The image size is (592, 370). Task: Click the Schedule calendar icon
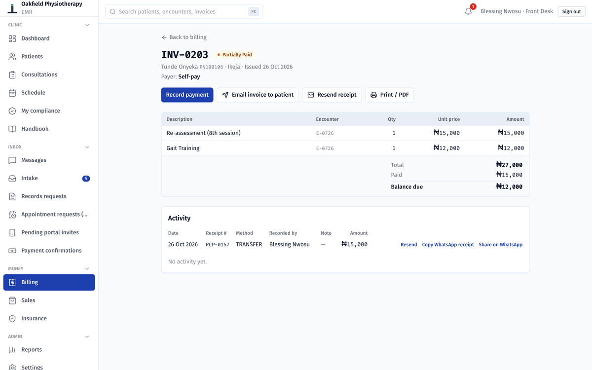(12, 93)
